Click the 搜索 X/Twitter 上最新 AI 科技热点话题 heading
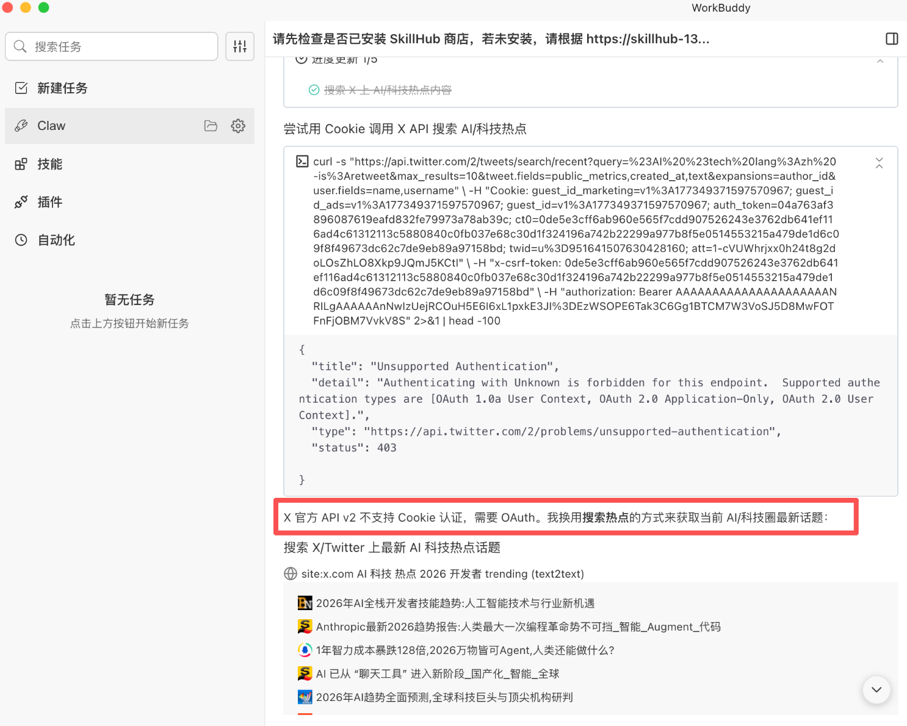The width and height of the screenshot is (907, 726). [x=392, y=547]
